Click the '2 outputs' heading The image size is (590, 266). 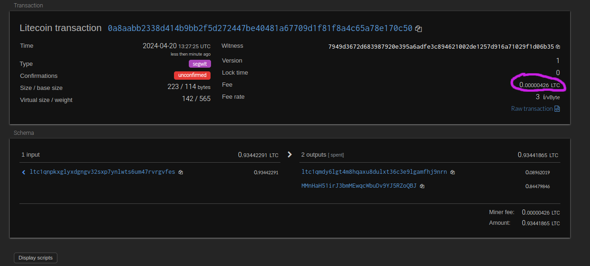(314, 155)
